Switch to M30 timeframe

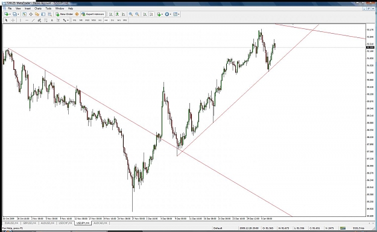pos(93,20)
